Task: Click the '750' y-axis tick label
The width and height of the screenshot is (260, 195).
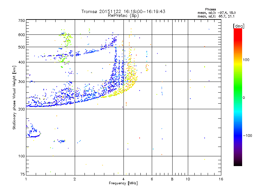Action: point(22,20)
